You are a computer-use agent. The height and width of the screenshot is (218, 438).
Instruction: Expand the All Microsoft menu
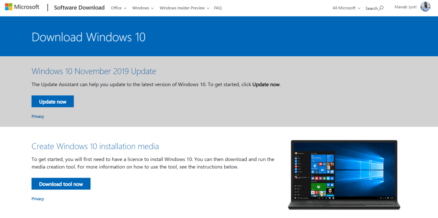(346, 8)
